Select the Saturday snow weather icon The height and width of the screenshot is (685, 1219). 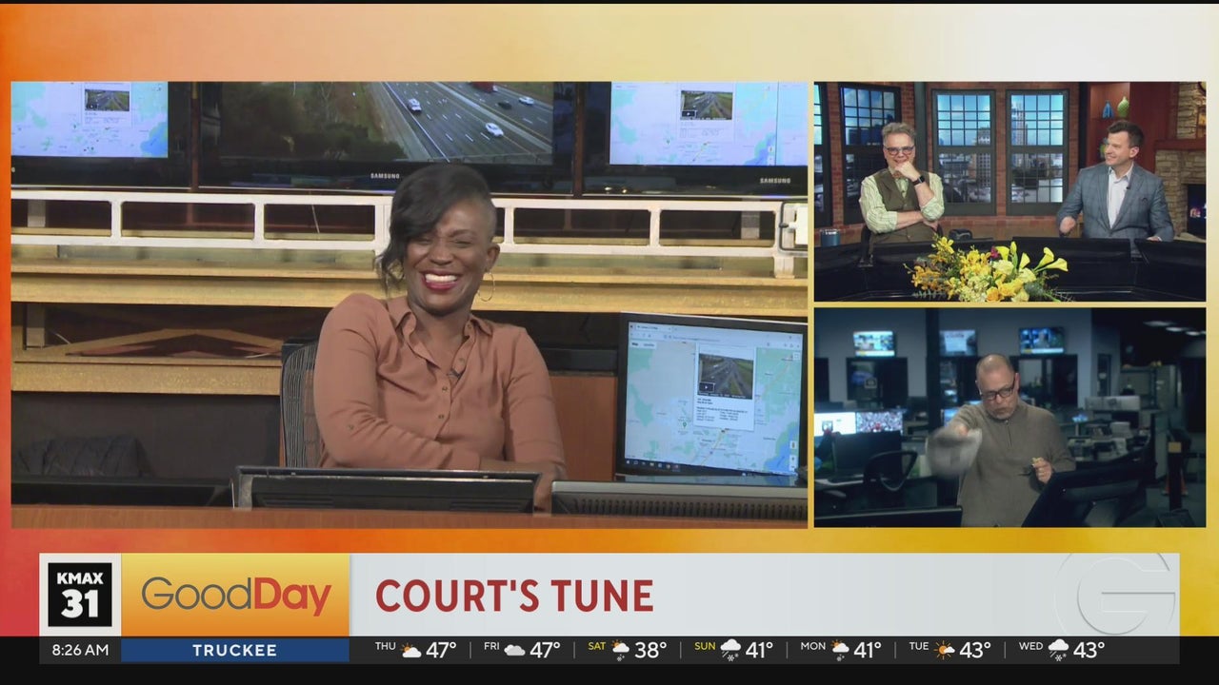pos(620,651)
